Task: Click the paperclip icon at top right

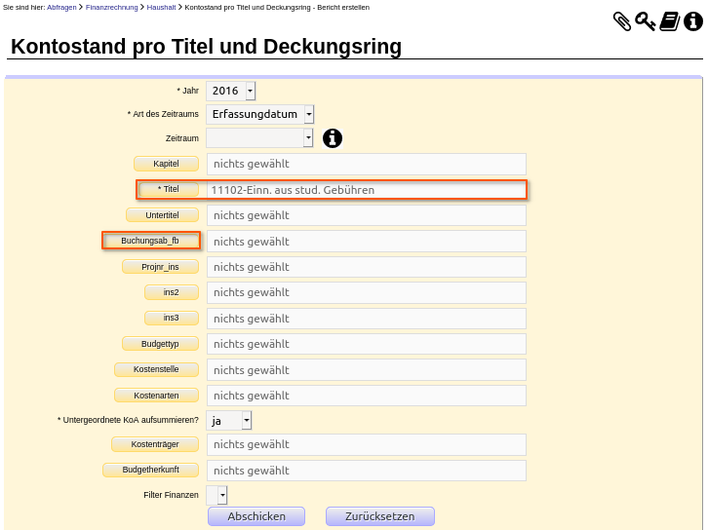Action: (622, 21)
